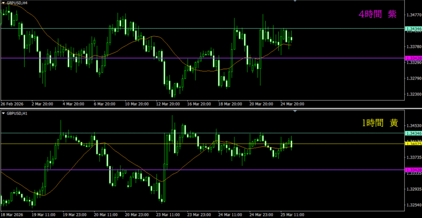Select magenta 1.33428 price tag on H4 chart
422x218 pixels.
(413, 58)
